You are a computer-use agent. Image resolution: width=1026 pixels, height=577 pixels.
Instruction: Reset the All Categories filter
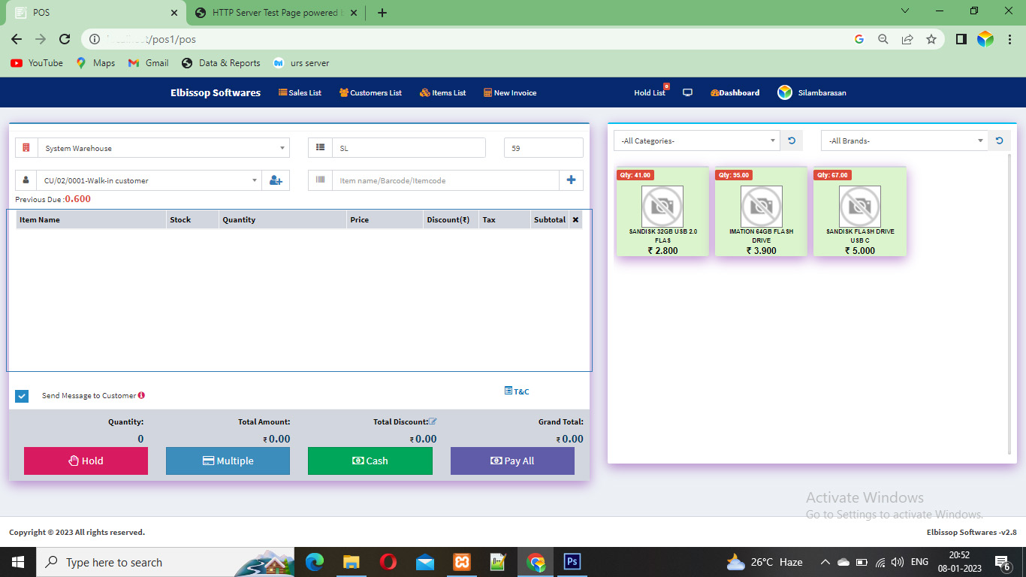[792, 140]
